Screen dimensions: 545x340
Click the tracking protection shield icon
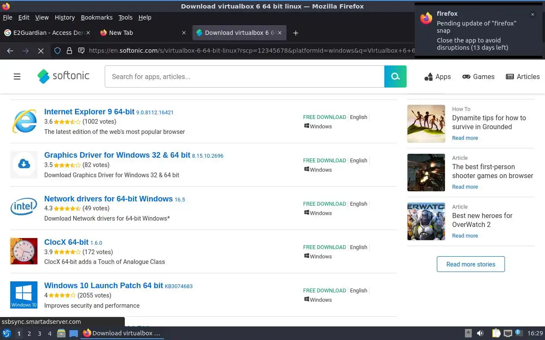click(x=57, y=51)
